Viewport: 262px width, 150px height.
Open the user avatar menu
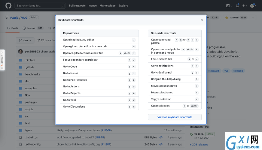pos(253,6)
